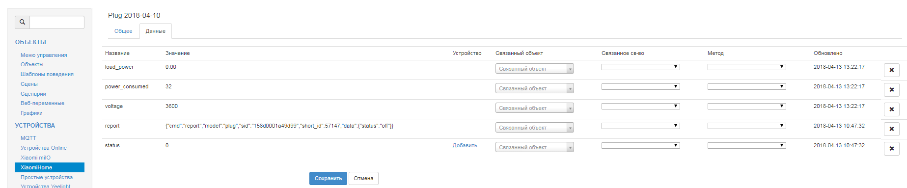Remove the voltage row using X icon
The image size is (907, 188).
tap(891, 109)
